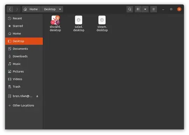The width and height of the screenshot is (189, 135).
Task: Open the hamburger main menu
Action: click(x=154, y=9)
